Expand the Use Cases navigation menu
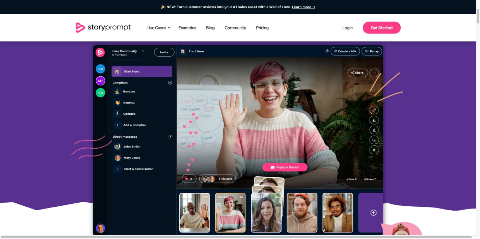Viewport: 480px width, 239px height. tap(158, 28)
